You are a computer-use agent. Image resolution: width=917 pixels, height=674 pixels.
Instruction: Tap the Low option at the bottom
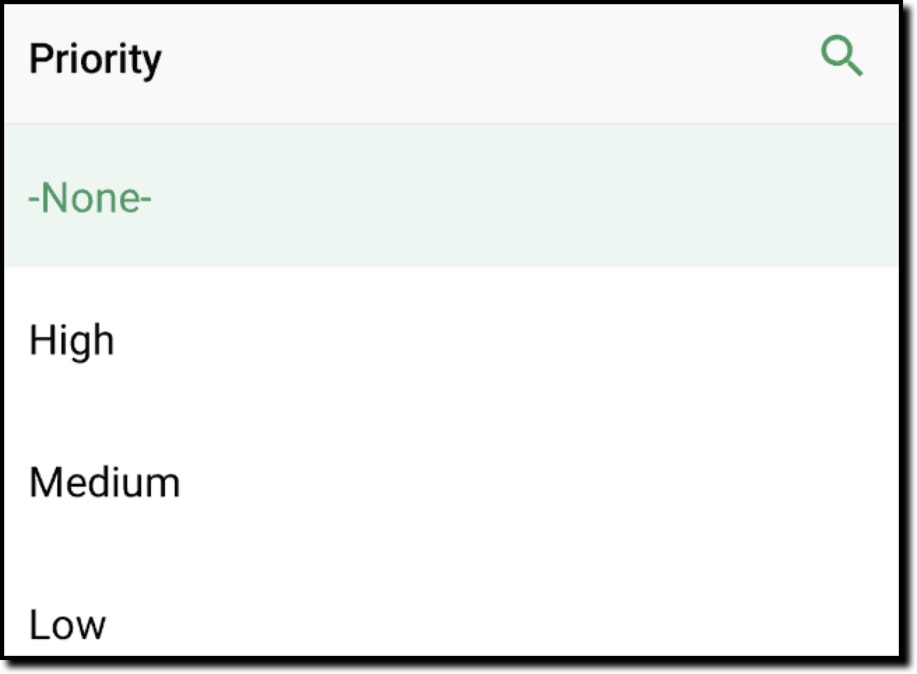67,624
